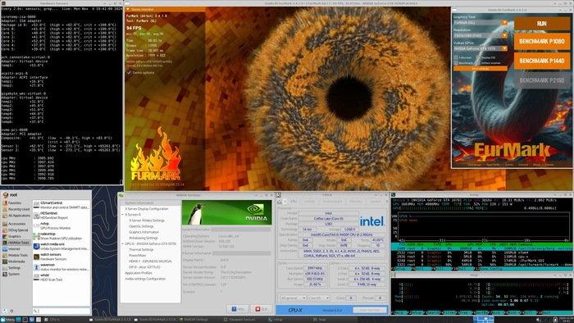Enable Benchmark checkbox in FurMark launcher
Image resolution: width=574 pixels, height=323 pixels.
pos(456,63)
